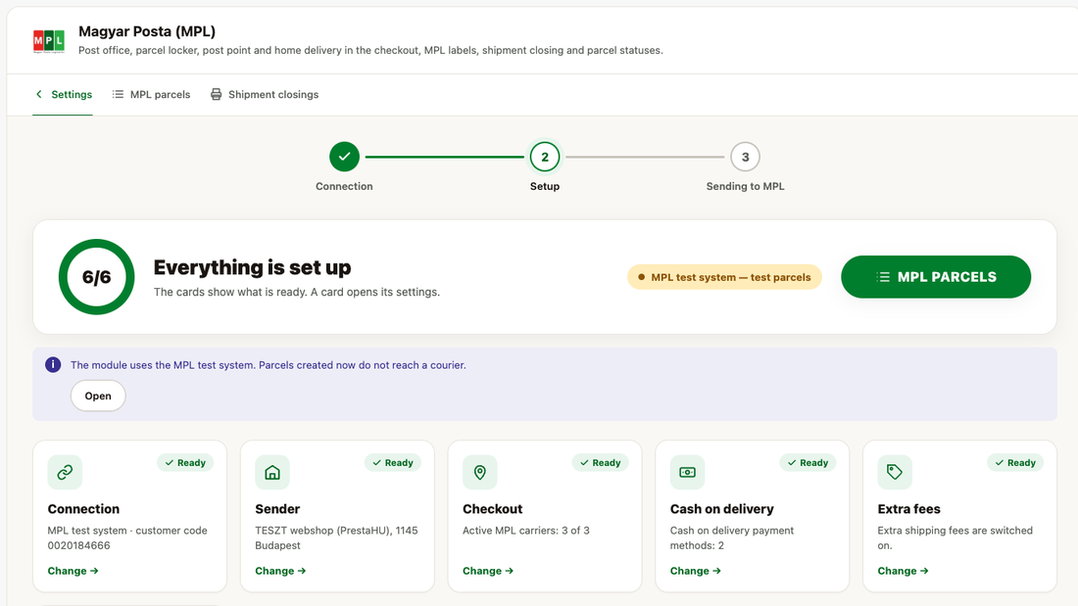Click 'Extra shipping fees are switched on.' text

coord(955,538)
